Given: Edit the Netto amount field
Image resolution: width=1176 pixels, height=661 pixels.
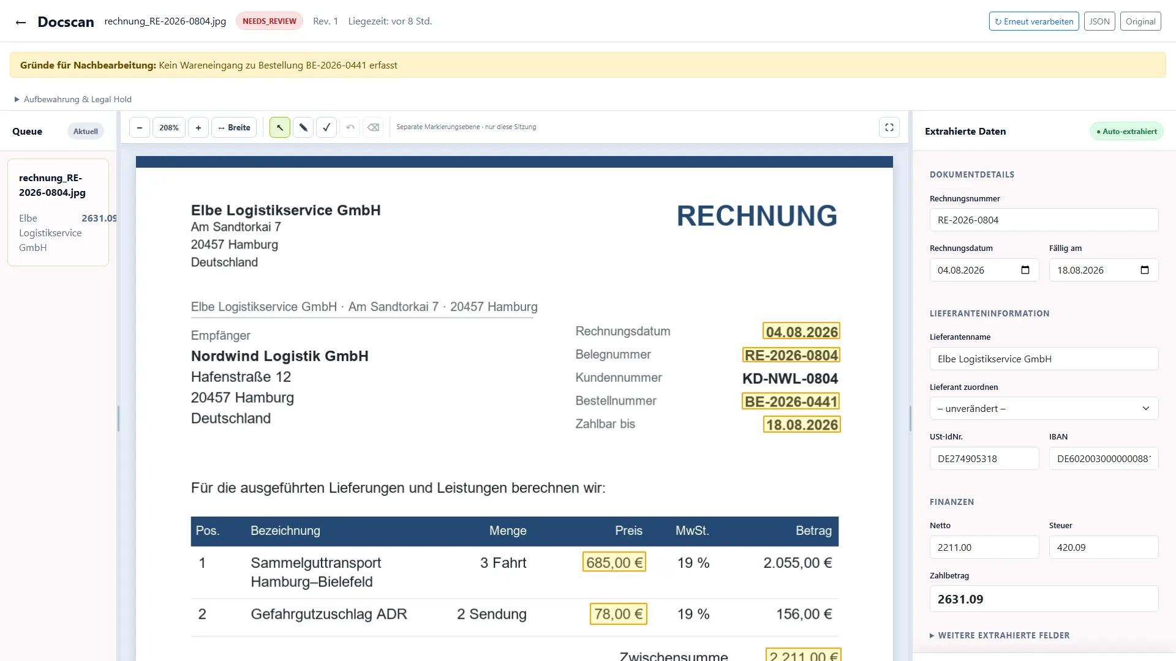Looking at the screenshot, I should coord(984,547).
